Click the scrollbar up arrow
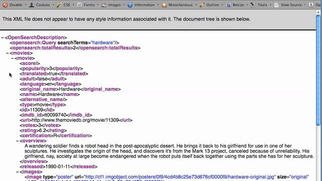This screenshot has height=181, width=322. point(318,12)
